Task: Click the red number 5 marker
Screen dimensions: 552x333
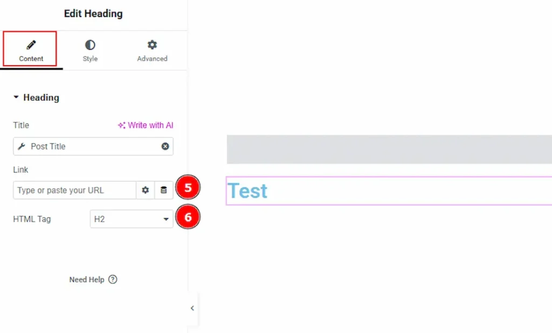Action: (188, 188)
